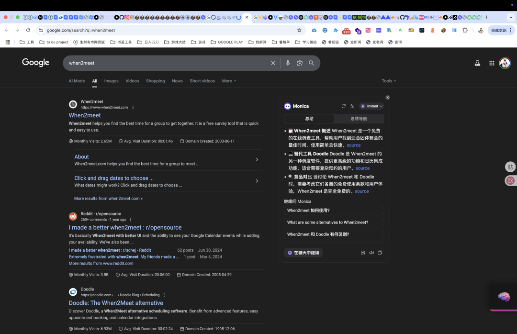Open More results from www.reddit.com
Image resolution: width=517 pixels, height=334 pixels.
[101, 264]
